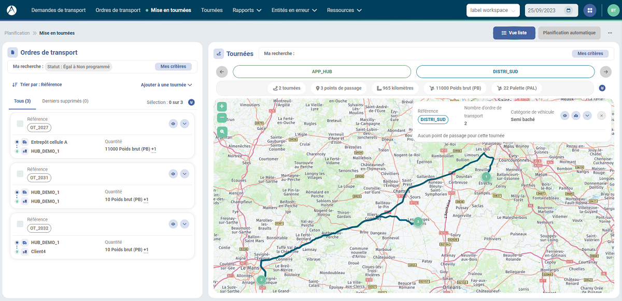This screenshot has height=301, width=622.
Task: Click map waypoint marker number 3
Action: (x=418, y=222)
